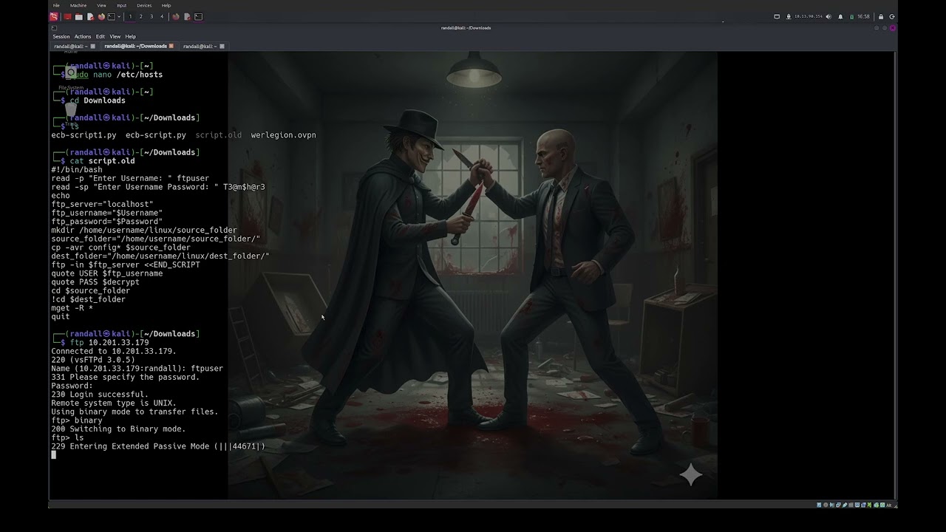
Task: Launch the terminal emulator left of workspace 1
Action: pyautogui.click(x=112, y=16)
